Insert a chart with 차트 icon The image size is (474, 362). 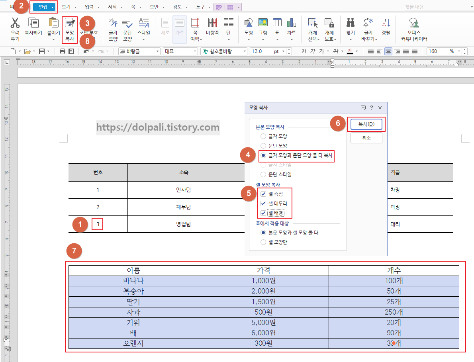pos(292,23)
